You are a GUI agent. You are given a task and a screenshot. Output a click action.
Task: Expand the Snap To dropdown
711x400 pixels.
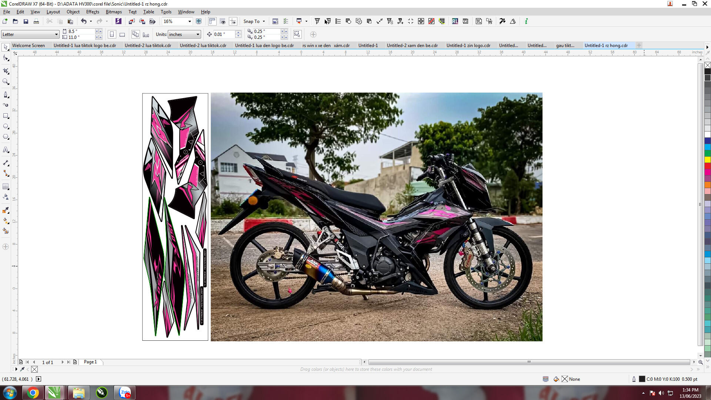264,21
